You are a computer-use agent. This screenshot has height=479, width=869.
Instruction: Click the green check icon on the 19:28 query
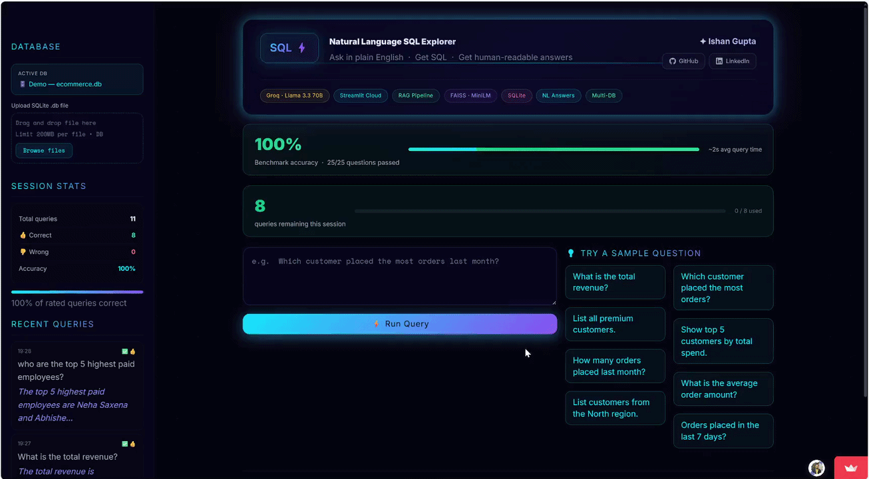124,351
